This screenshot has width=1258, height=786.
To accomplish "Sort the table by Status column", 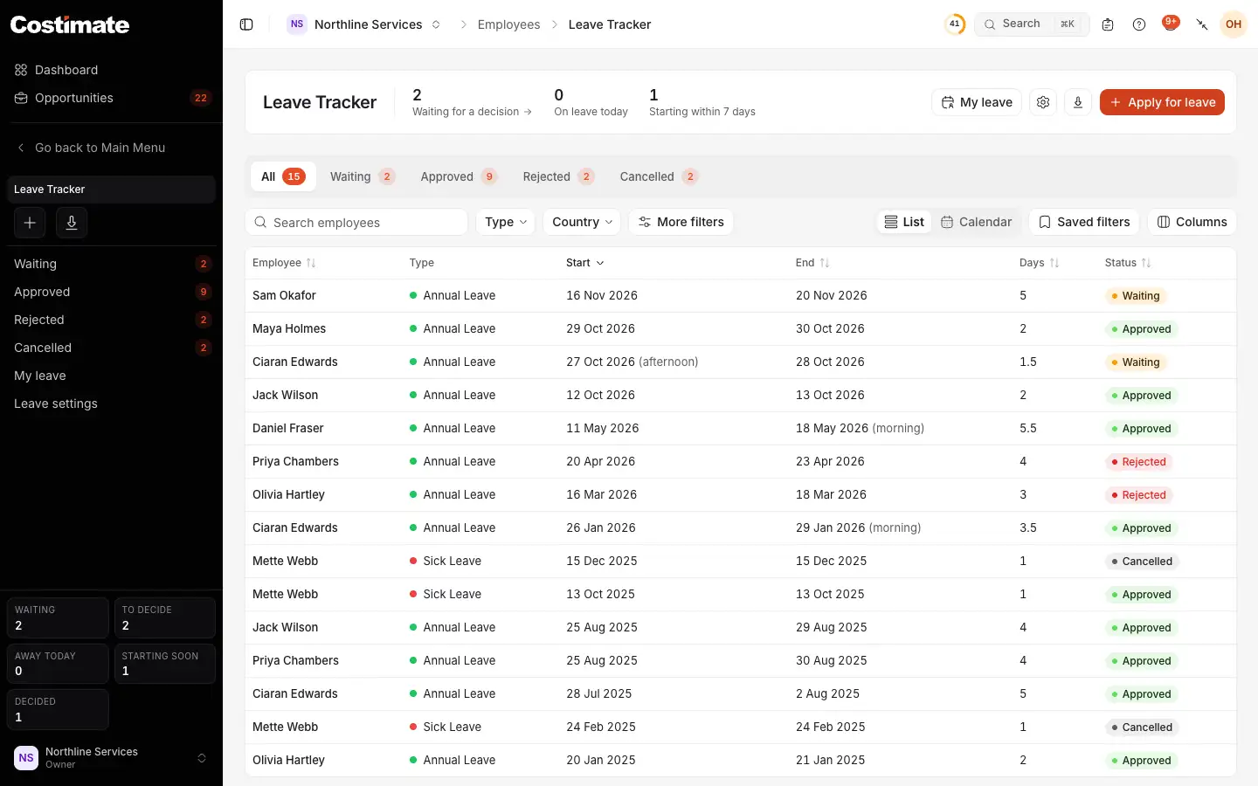I will pos(1128,263).
